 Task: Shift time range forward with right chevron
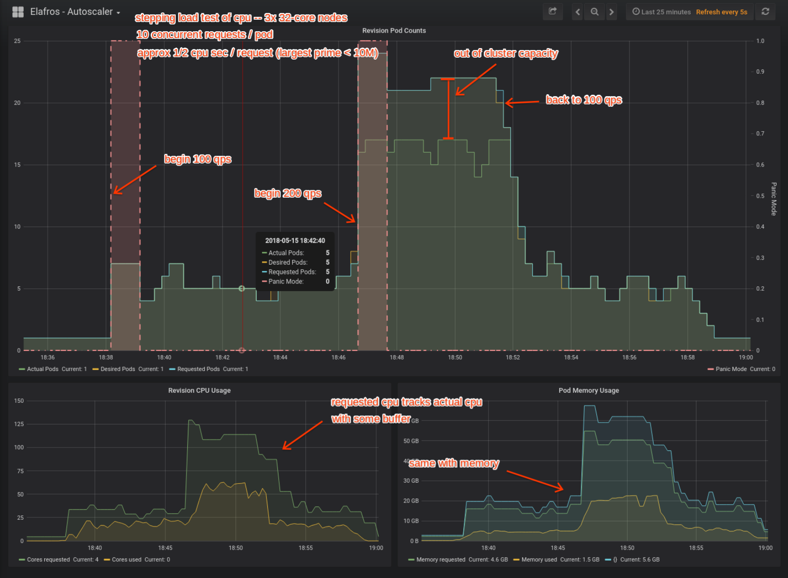click(x=612, y=12)
